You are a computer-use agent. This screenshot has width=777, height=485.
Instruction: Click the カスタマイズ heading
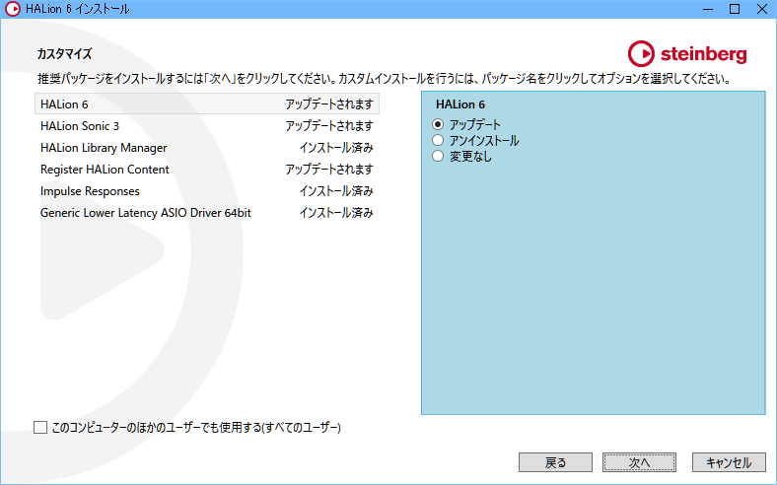point(64,53)
